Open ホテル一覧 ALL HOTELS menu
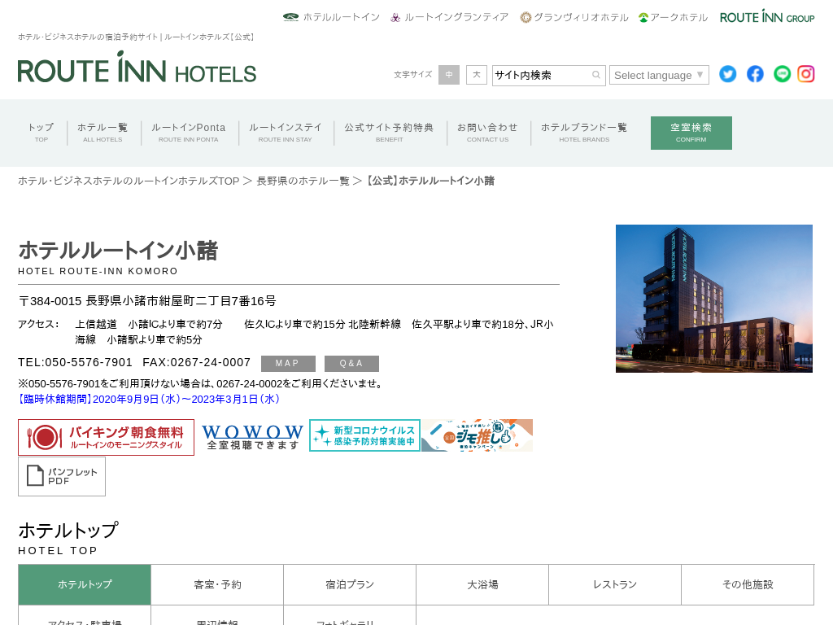 tap(102, 133)
